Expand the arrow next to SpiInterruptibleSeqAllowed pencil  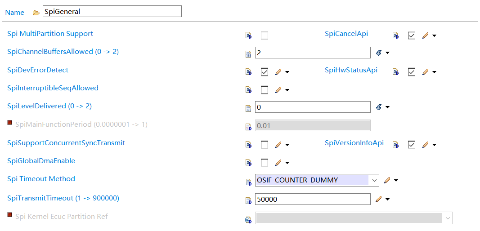pyautogui.click(x=287, y=90)
